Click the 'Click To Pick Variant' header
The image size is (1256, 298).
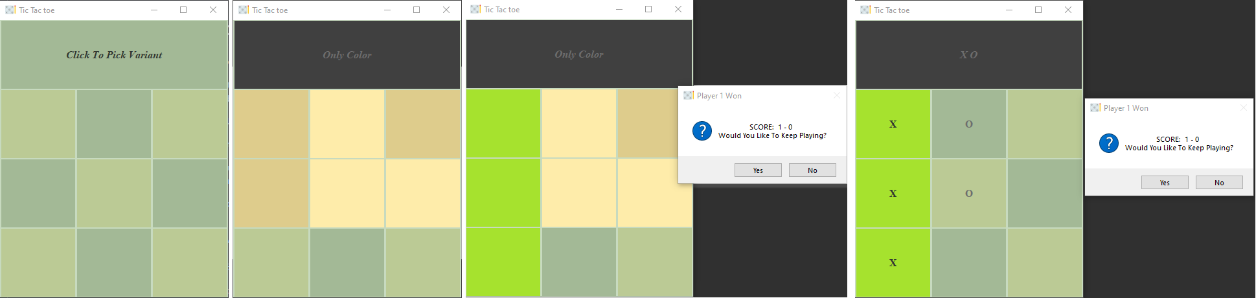[114, 54]
